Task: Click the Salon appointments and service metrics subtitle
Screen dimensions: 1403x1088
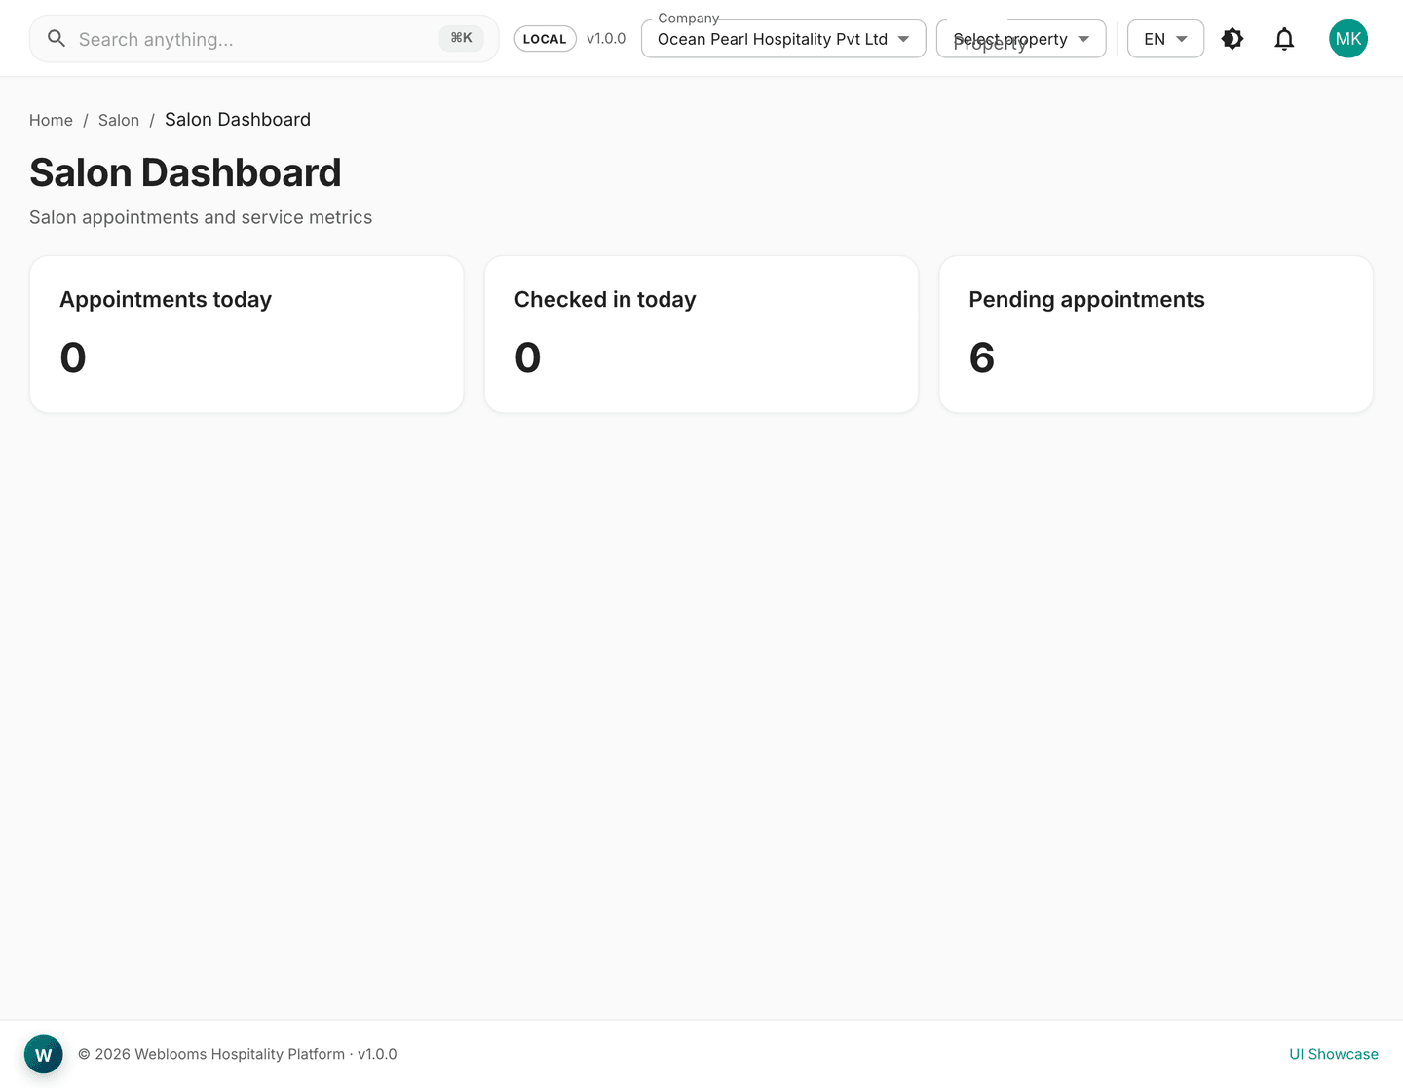Action: (x=201, y=217)
